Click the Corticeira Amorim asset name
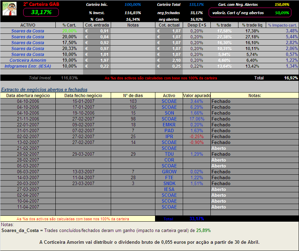299x251 pixels. click(x=28, y=60)
